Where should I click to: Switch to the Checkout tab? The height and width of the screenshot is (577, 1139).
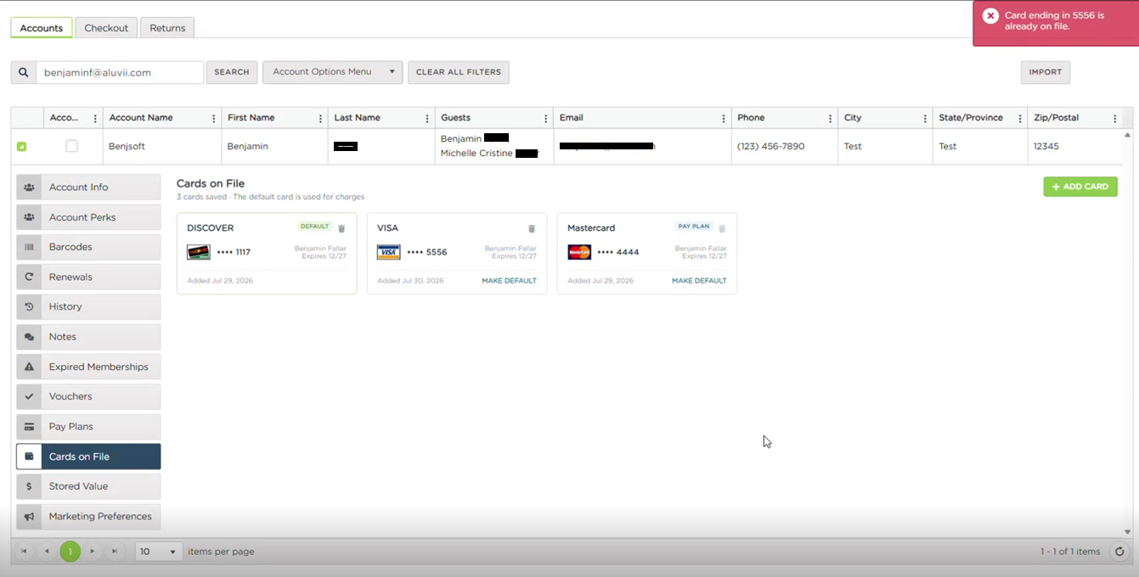pos(106,28)
